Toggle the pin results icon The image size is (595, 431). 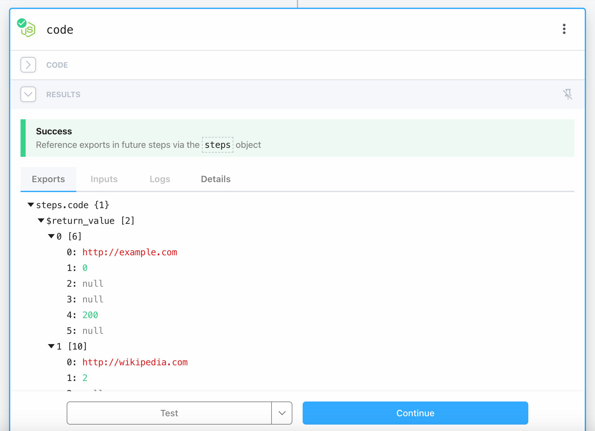(x=567, y=94)
